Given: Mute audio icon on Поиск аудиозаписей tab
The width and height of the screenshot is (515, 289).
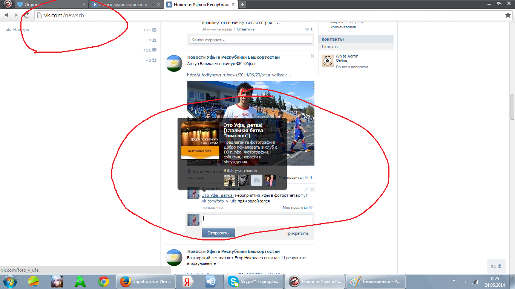Looking at the screenshot, I should 153,5.
